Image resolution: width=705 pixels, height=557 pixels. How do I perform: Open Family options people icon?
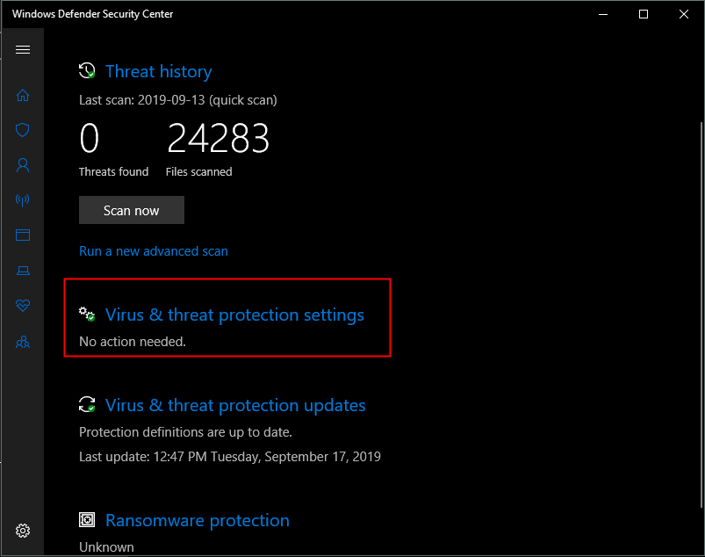23,343
